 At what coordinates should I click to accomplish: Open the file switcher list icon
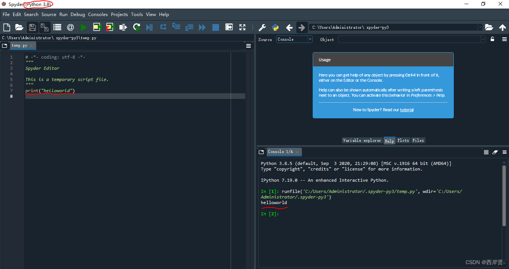point(57,27)
